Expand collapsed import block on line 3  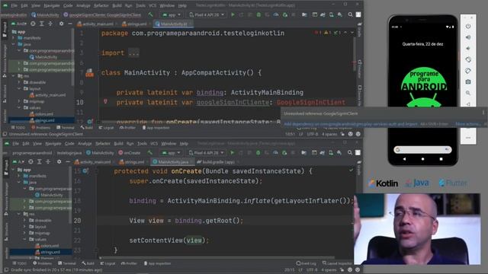pyautogui.click(x=134, y=53)
